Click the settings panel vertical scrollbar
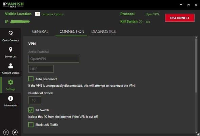 click(x=196, y=65)
